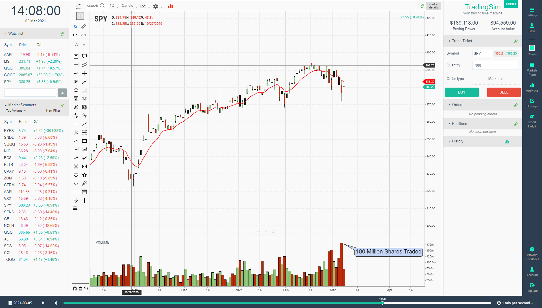This screenshot has width=542, height=308.
Task: Click the BUY button
Action: click(x=462, y=92)
